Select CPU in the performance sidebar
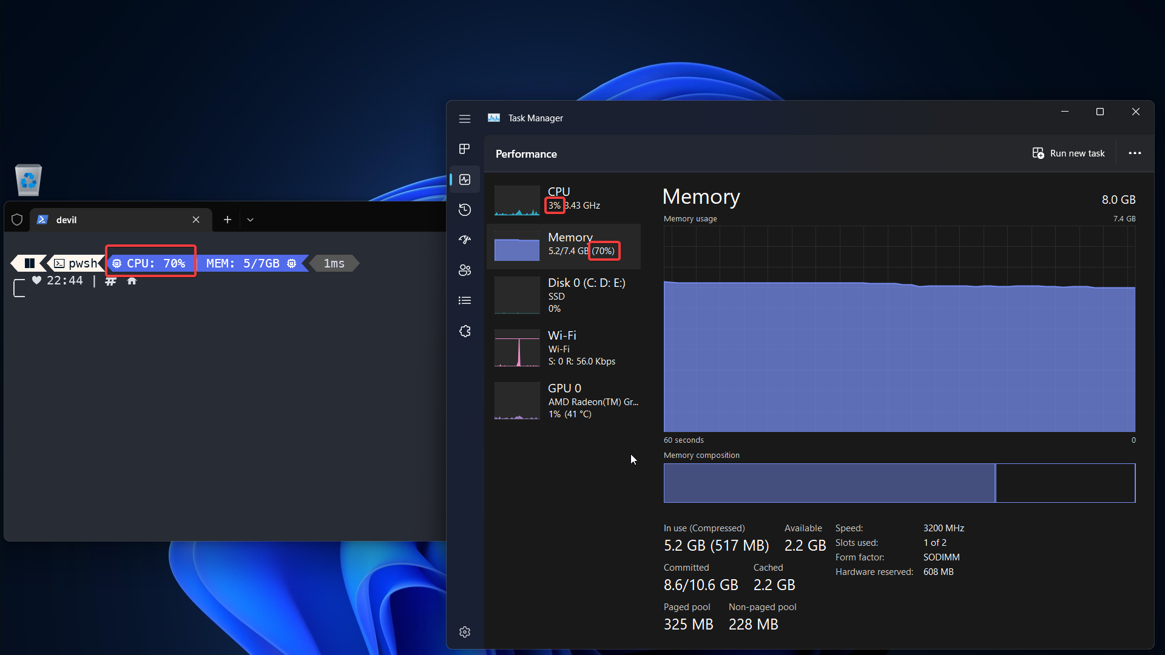1165x655 pixels. pos(564,200)
